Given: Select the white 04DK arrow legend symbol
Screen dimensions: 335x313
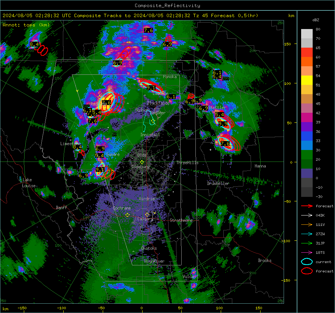Looking at the screenshot, I should 307,215.
